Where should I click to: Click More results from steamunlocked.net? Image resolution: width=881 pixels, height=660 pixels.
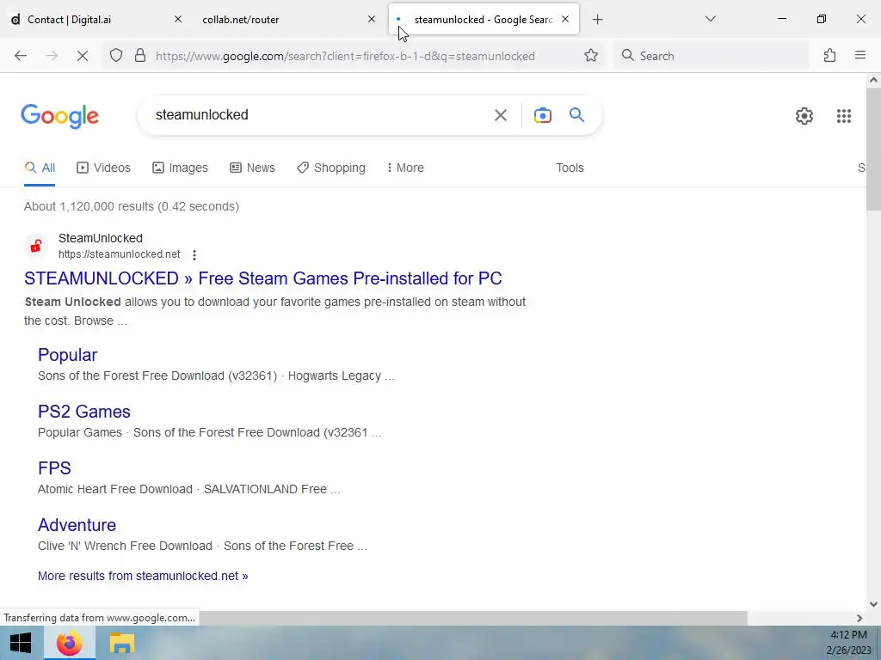click(x=143, y=577)
